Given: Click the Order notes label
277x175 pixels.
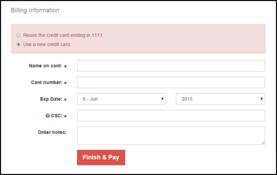Looking at the screenshot, I should 52,132.
